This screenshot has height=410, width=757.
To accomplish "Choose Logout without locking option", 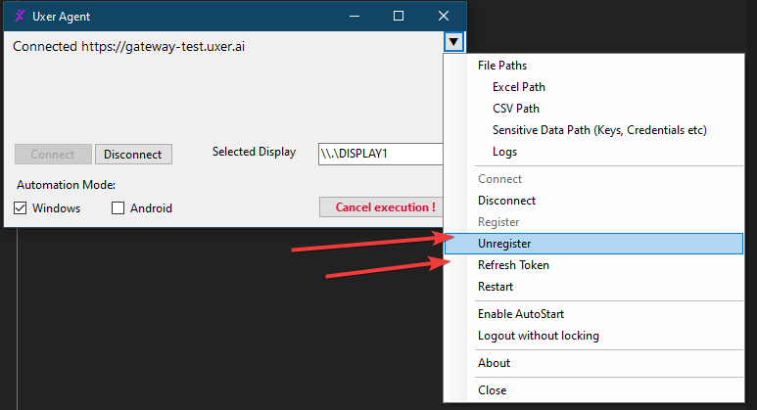I will click(x=593, y=336).
